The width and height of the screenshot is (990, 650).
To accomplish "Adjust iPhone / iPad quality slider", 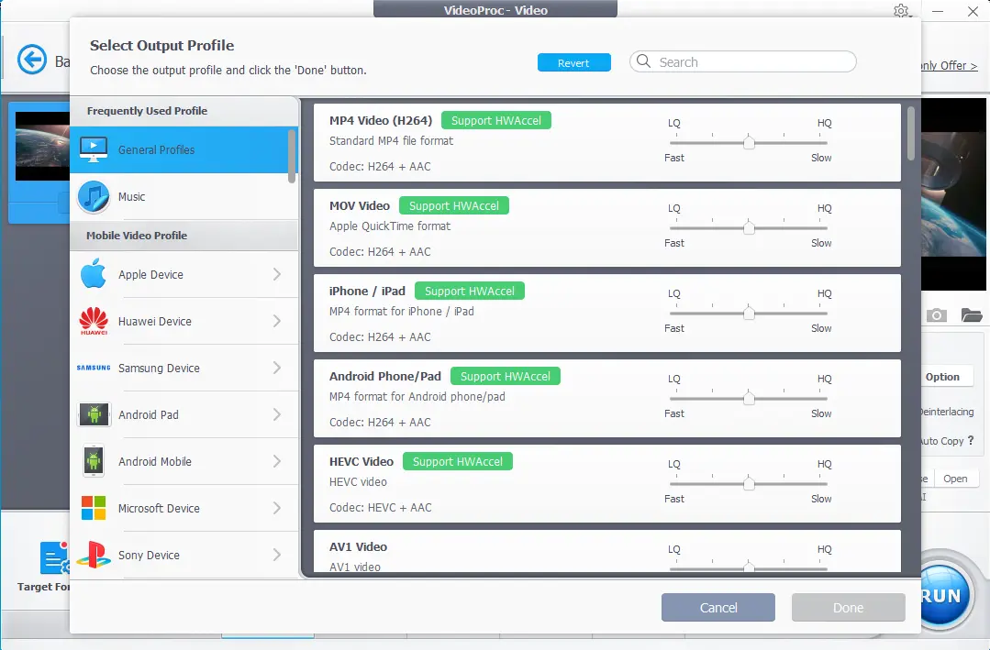I will point(749,313).
